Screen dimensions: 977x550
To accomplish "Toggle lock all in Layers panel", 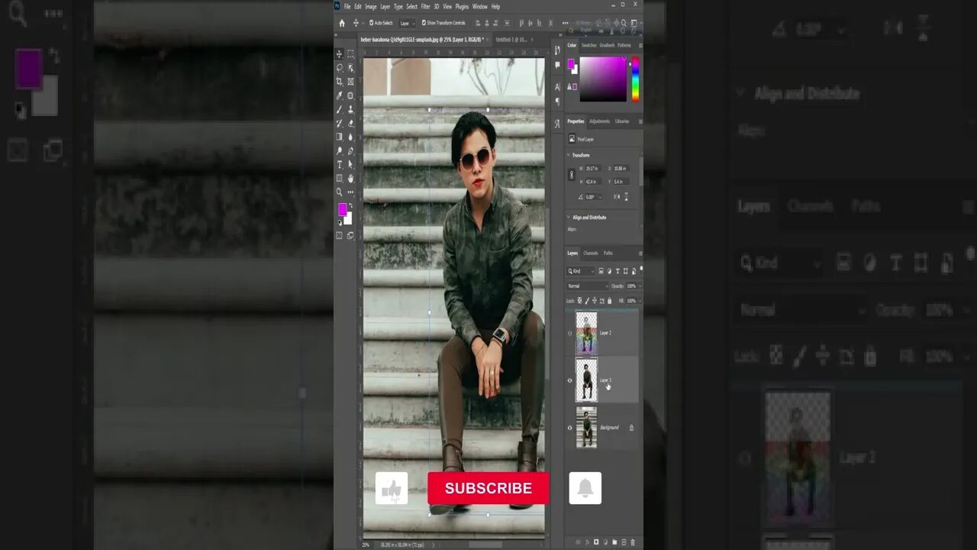I will click(609, 300).
